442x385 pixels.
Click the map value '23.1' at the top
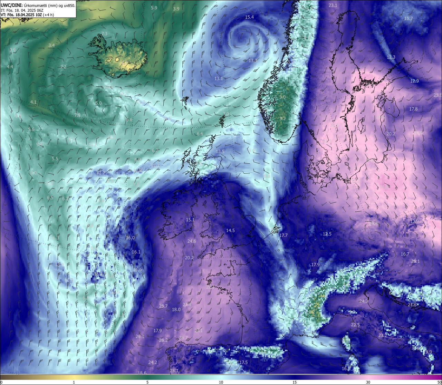click(x=333, y=5)
